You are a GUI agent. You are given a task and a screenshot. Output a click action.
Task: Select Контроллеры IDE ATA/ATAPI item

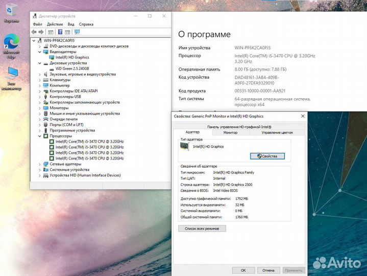point(74,91)
